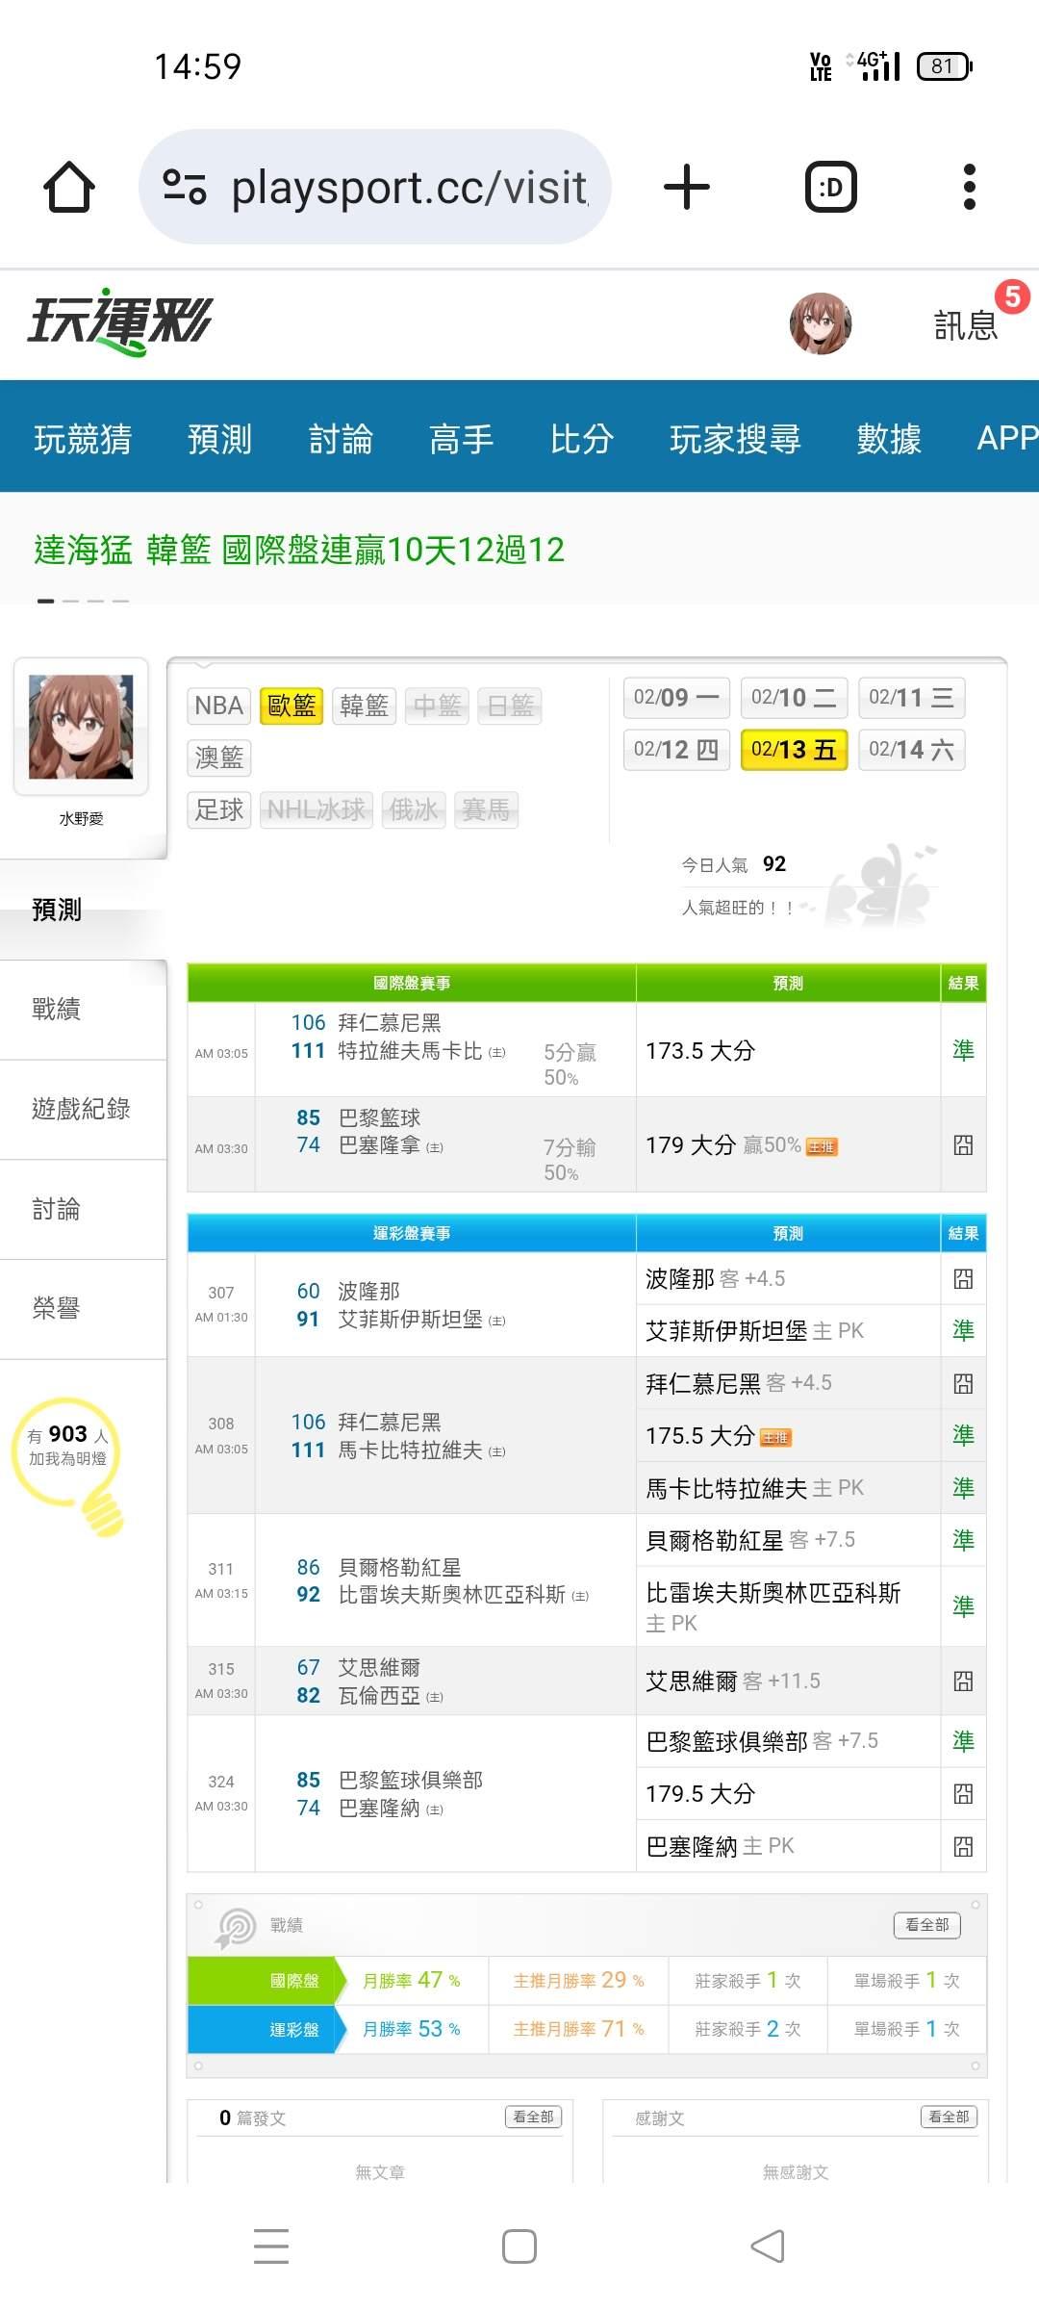Click 看全部 in 戰績 section
This screenshot has width=1039, height=2310.
(x=926, y=1924)
